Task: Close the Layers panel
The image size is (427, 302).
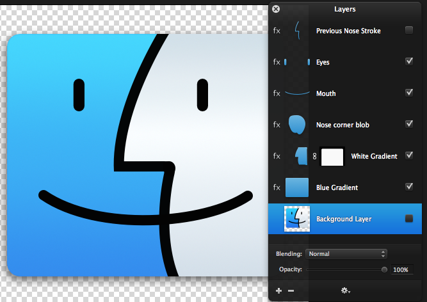Action: point(276,9)
